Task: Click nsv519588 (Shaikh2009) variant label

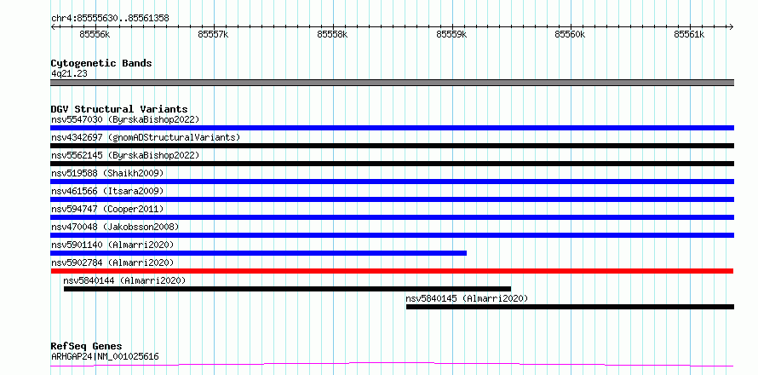Action: coord(107,173)
